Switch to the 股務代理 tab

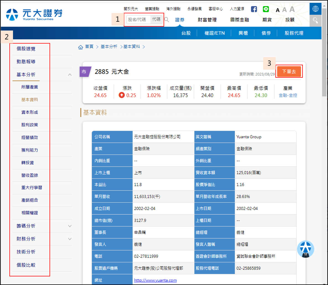(294, 33)
